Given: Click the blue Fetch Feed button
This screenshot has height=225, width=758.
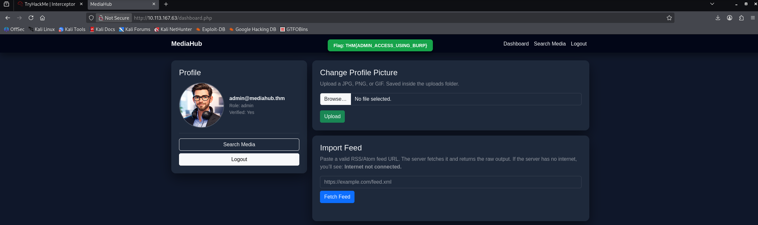Looking at the screenshot, I should (x=337, y=197).
